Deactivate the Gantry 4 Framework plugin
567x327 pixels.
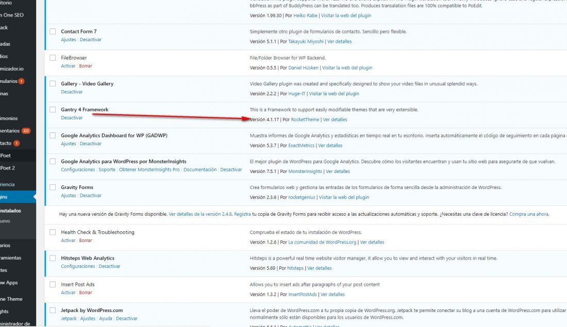72,118
